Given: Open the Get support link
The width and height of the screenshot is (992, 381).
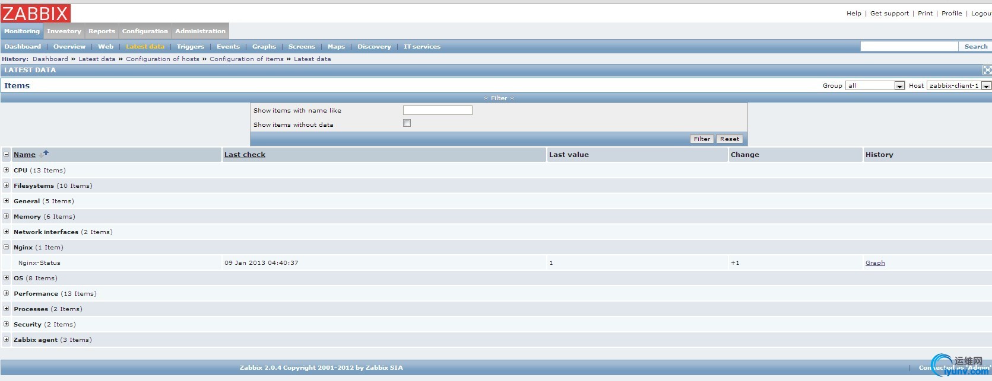Looking at the screenshot, I should coord(889,13).
